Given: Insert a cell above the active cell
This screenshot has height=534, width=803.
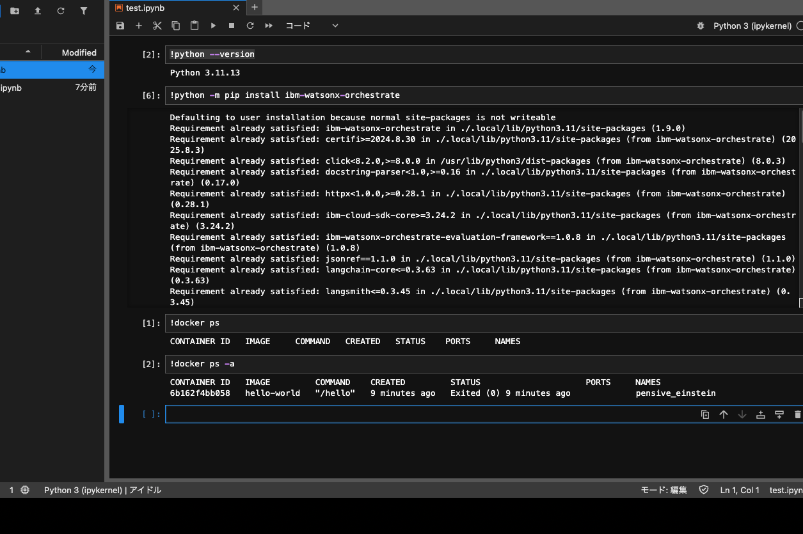Looking at the screenshot, I should [761, 414].
